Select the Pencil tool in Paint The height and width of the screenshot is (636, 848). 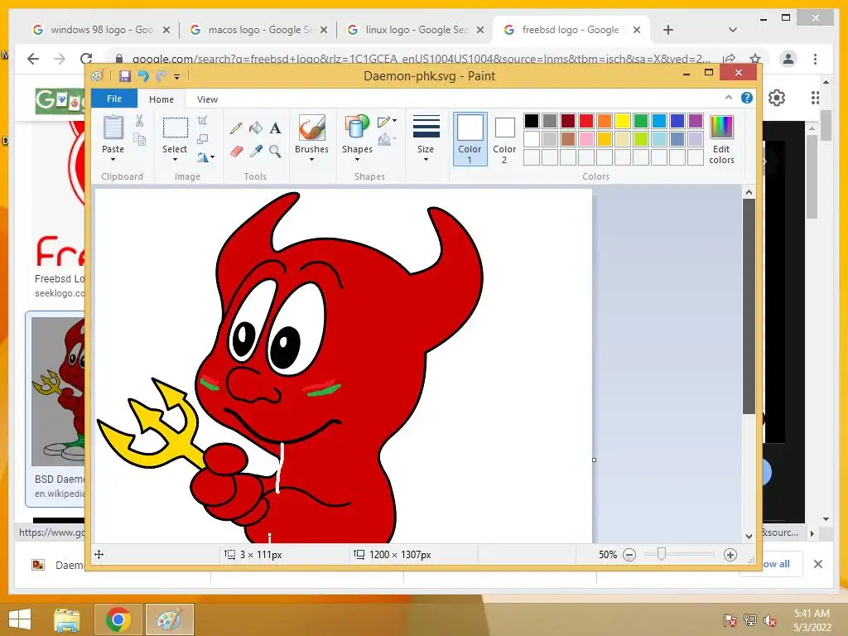236,128
